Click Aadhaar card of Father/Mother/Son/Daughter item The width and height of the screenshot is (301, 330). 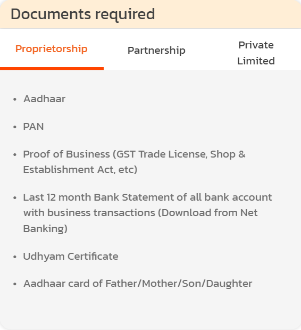point(138,284)
